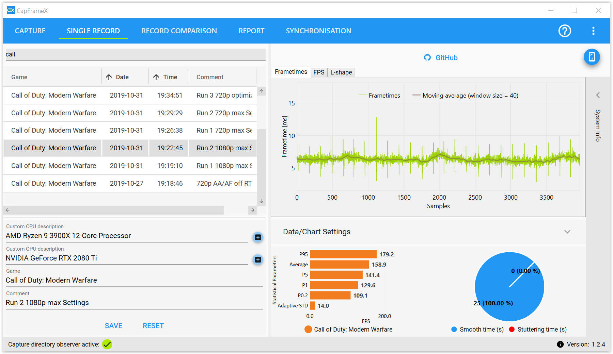This screenshot has width=613, height=354.
Task: Click the CapFrameX app logo
Action: (x=11, y=11)
